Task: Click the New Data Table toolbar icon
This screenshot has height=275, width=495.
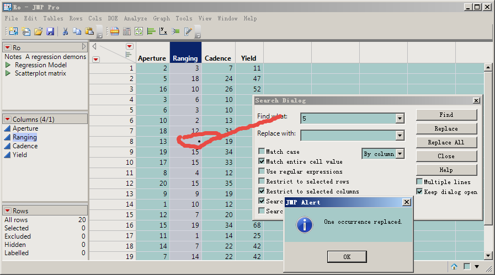Action: [13, 31]
